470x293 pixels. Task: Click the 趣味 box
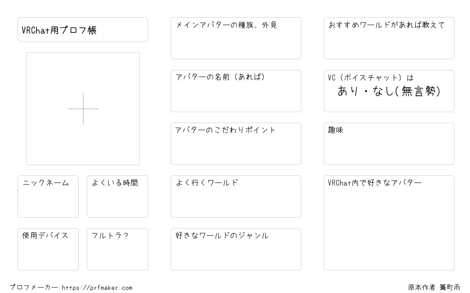pos(389,144)
